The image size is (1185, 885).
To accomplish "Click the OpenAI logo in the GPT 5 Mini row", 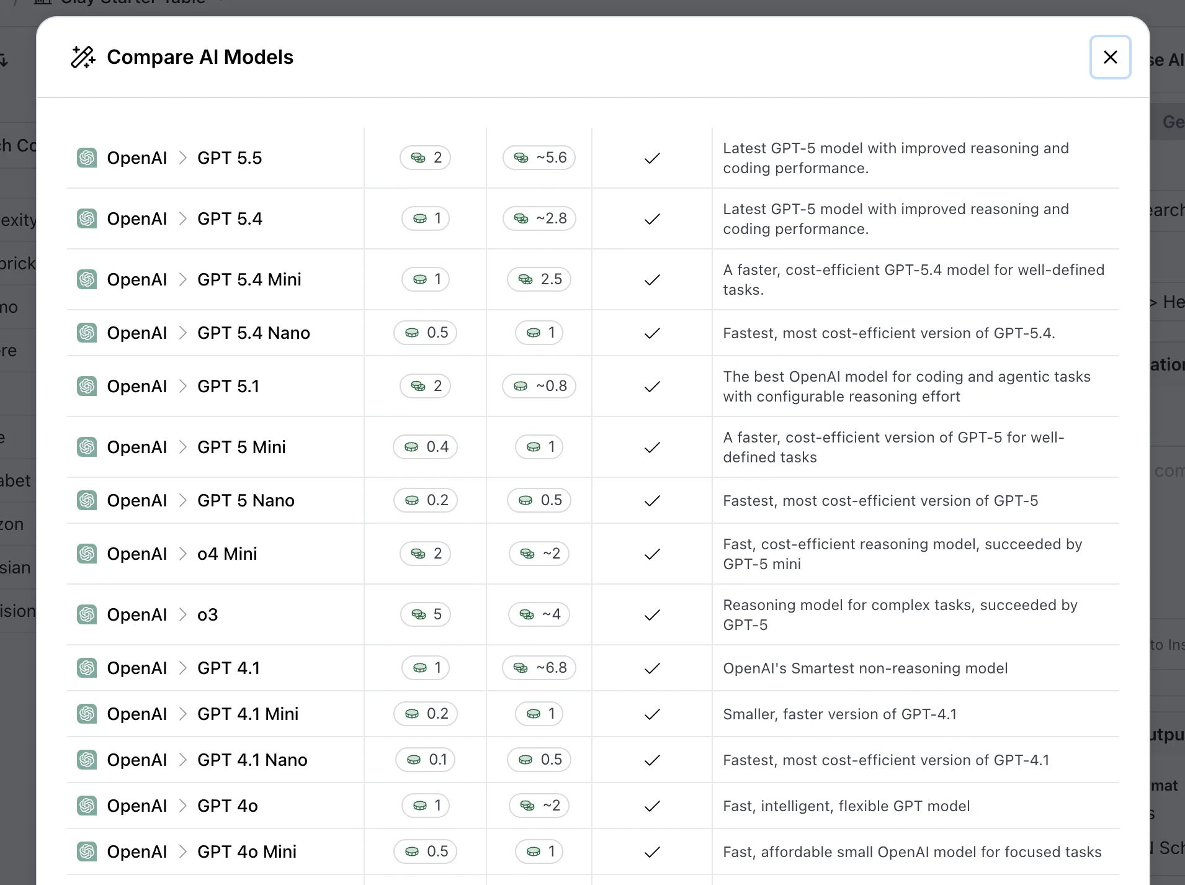I will coord(87,447).
